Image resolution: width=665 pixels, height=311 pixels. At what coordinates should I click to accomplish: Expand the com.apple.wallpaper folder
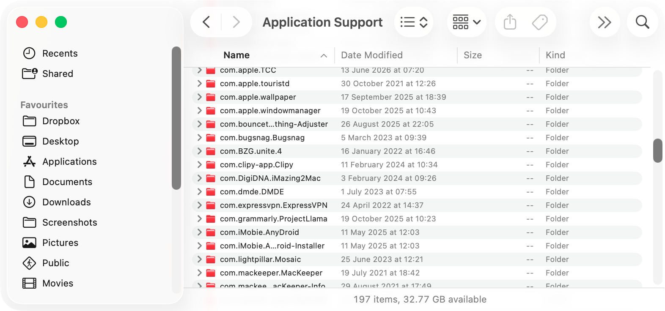tap(199, 97)
